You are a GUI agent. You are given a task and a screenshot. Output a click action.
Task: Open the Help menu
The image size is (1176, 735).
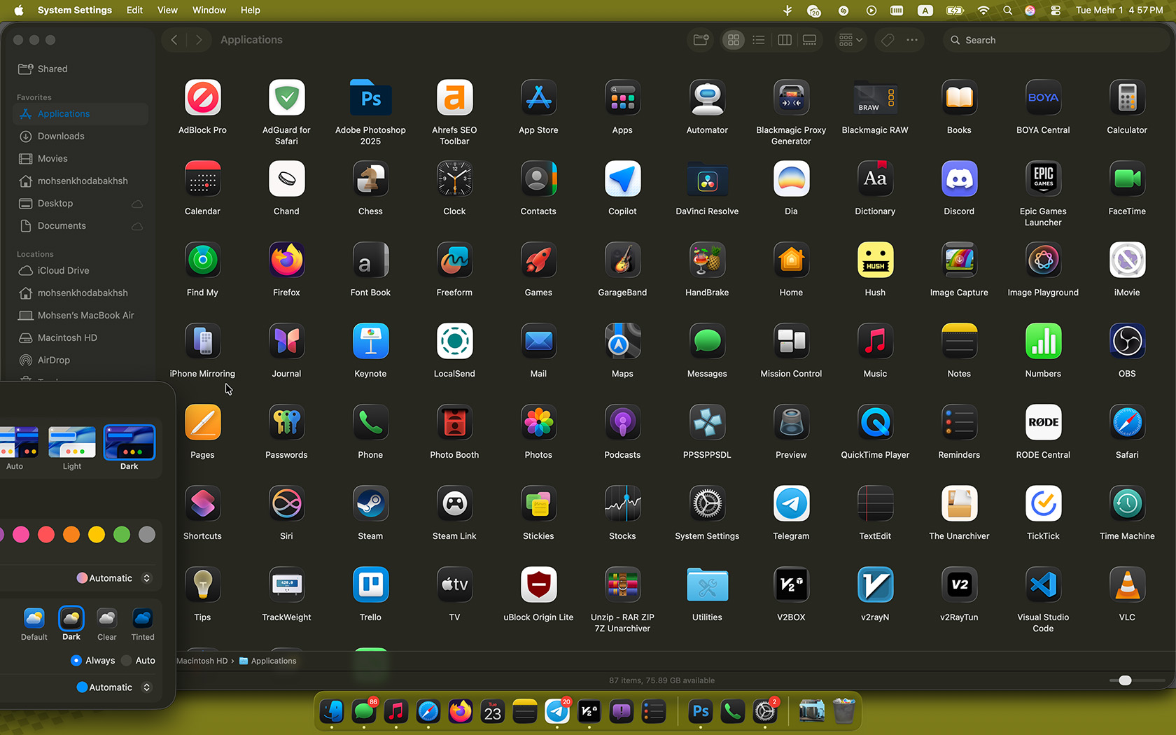click(x=251, y=10)
